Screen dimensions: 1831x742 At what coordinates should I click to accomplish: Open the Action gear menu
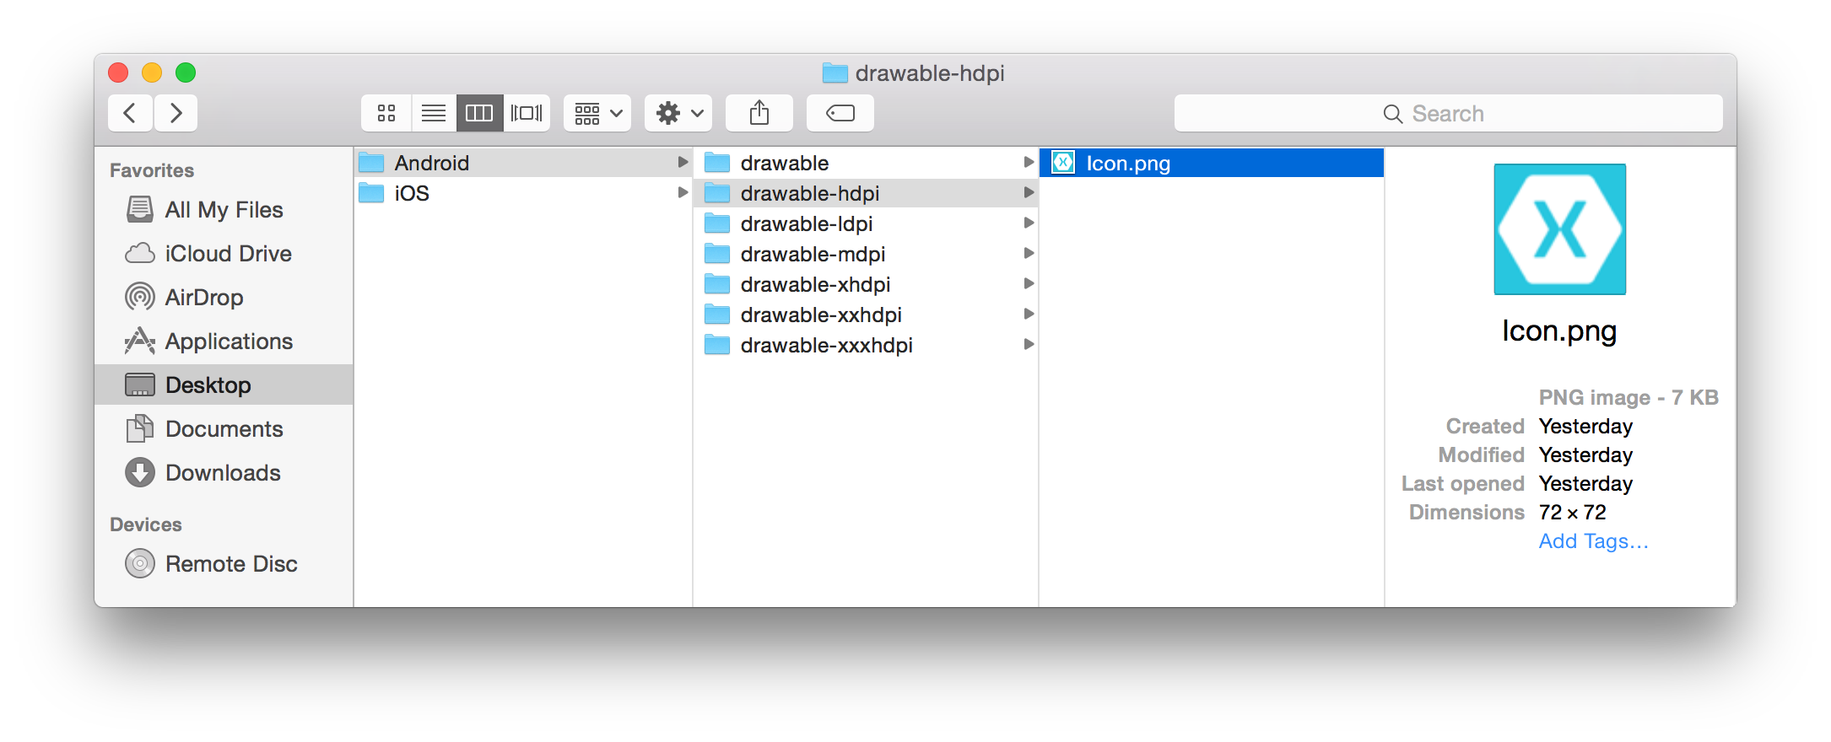tap(678, 113)
